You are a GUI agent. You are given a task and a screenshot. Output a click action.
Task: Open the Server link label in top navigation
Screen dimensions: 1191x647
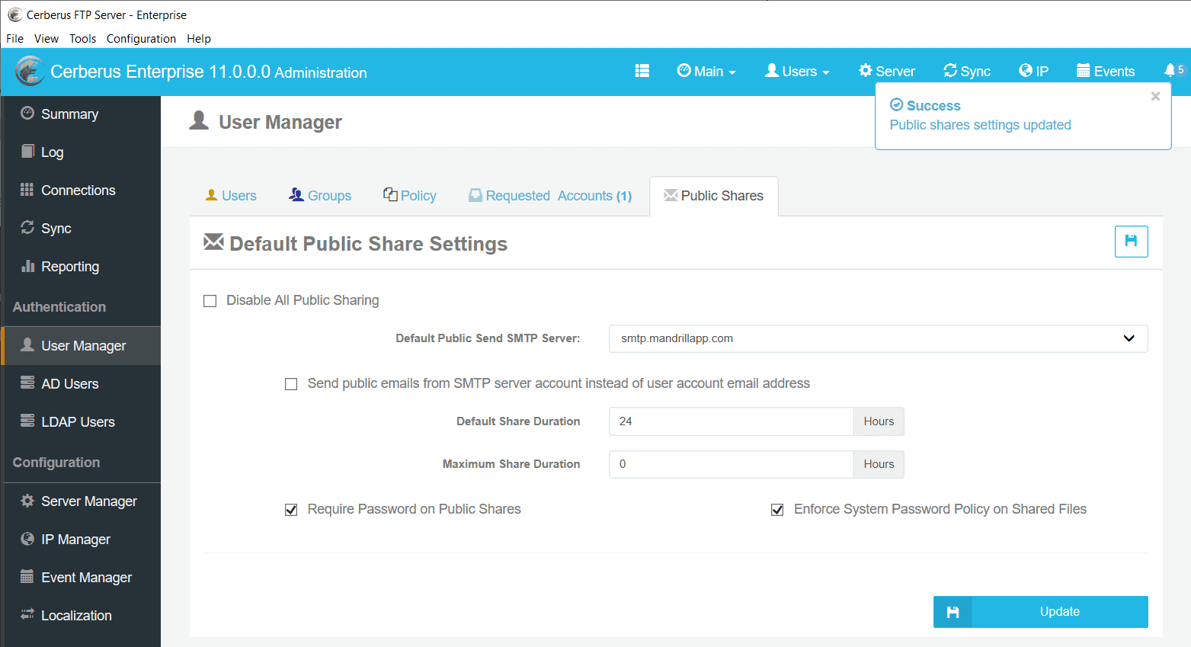point(895,72)
